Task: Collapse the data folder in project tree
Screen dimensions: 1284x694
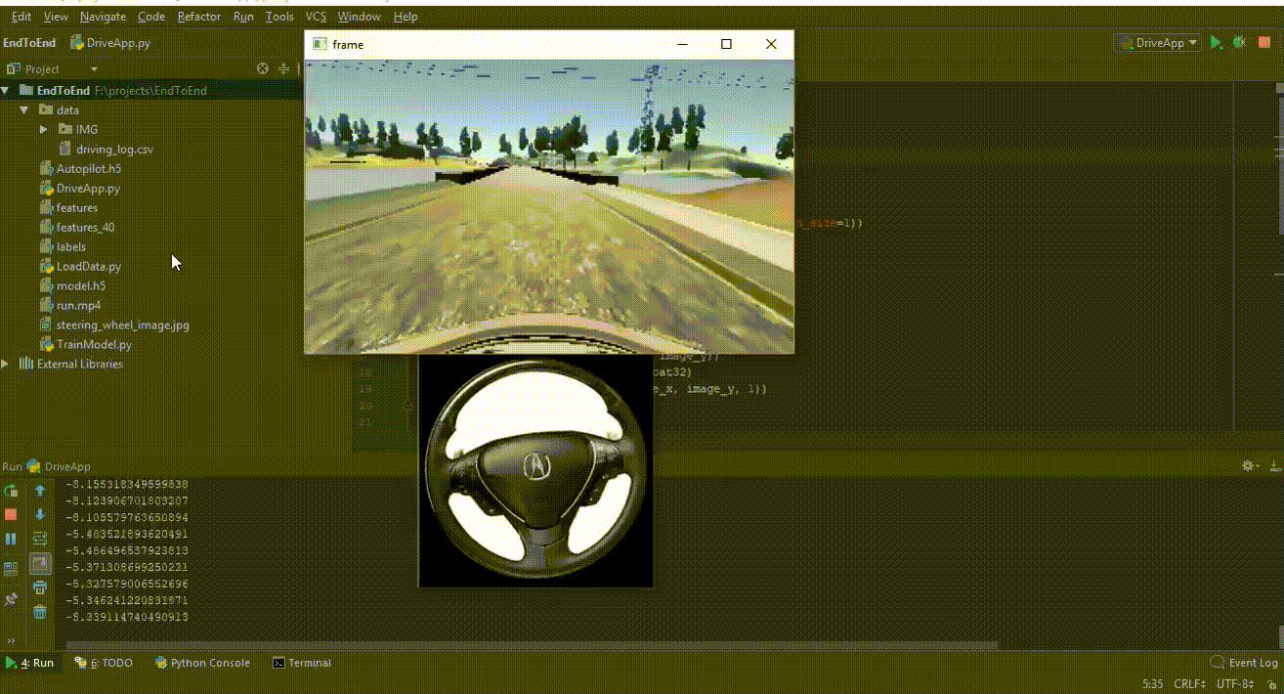Action: pyautogui.click(x=24, y=109)
